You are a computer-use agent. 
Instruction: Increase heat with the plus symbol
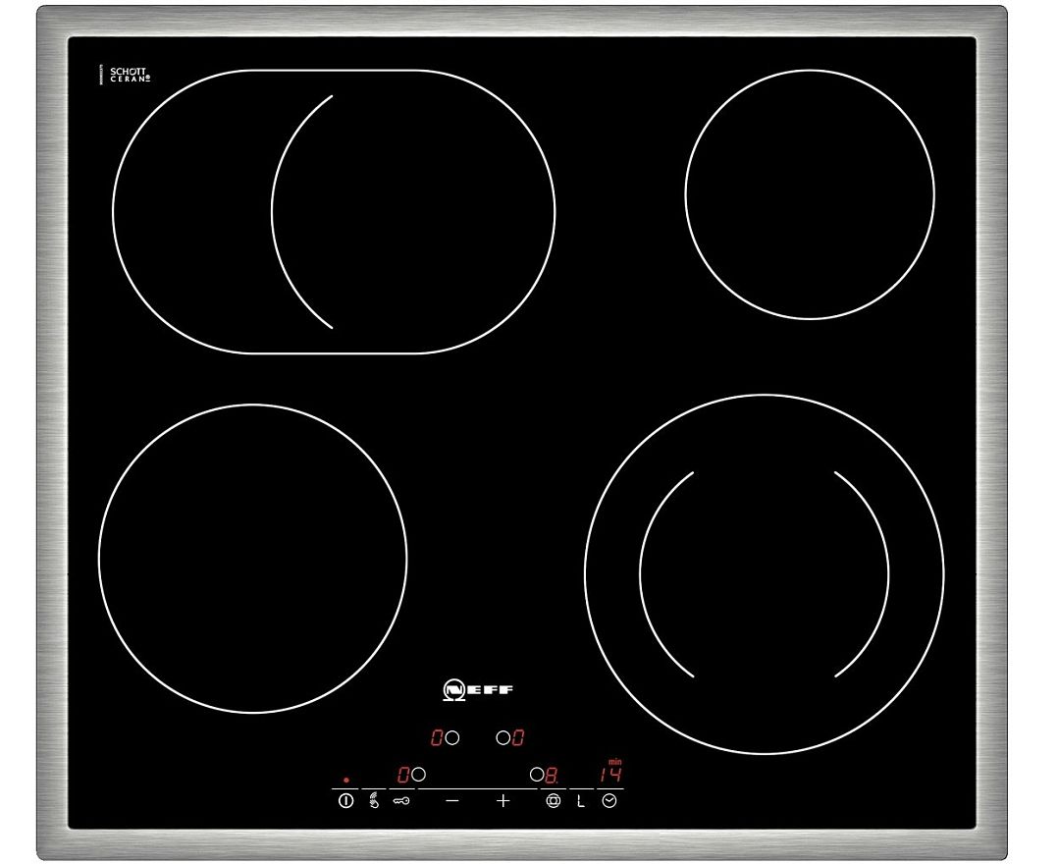503,801
